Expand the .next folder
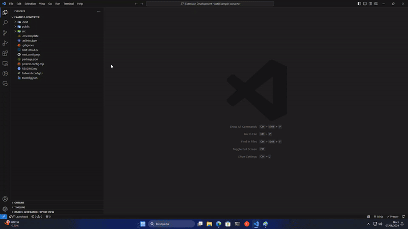 click(15, 22)
